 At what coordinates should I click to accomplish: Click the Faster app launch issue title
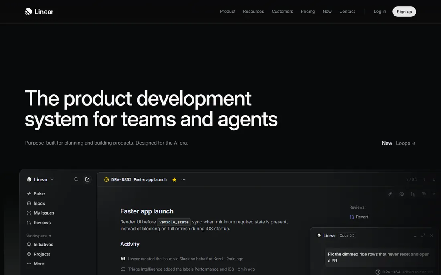147,211
